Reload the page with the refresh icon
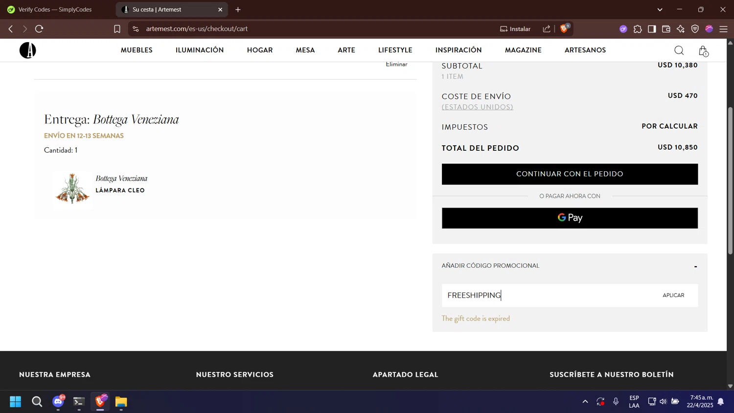 tap(39, 29)
